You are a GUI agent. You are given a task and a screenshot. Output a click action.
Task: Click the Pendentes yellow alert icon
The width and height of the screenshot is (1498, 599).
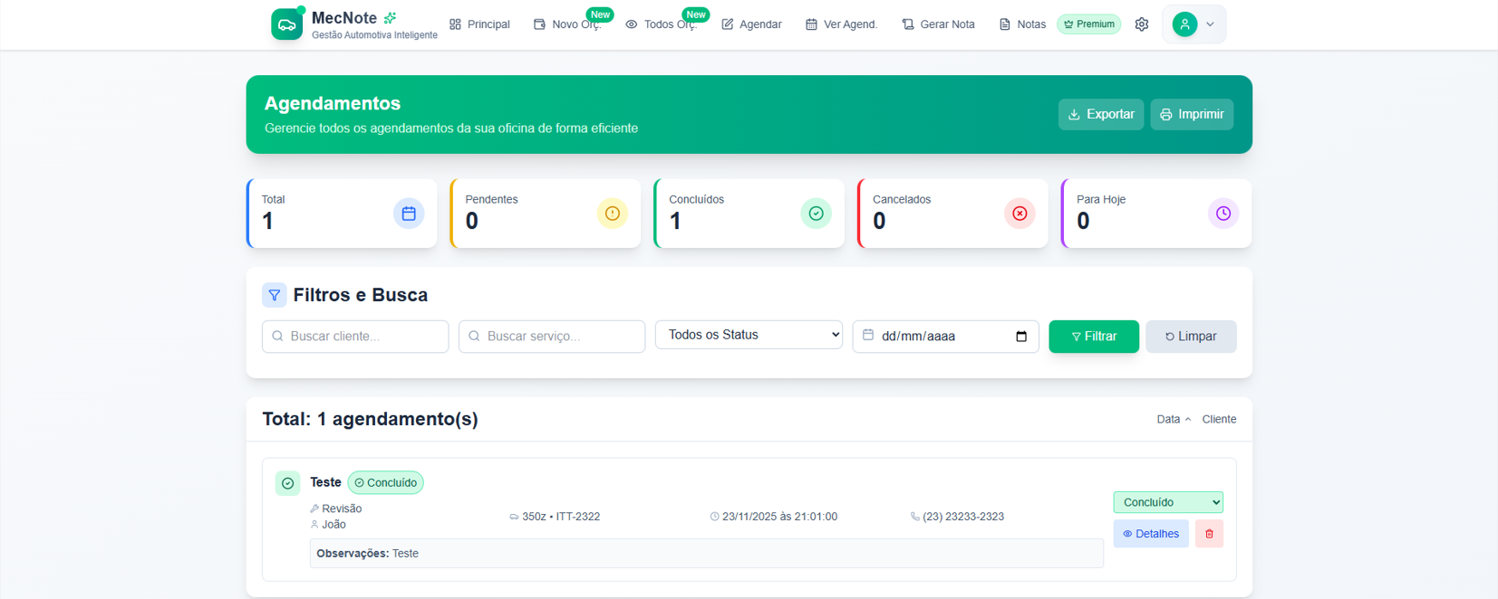coord(612,214)
